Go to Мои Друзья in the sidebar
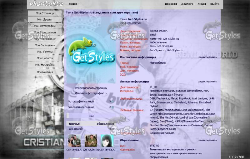This screenshot has width=250, height=159. click(x=45, y=20)
